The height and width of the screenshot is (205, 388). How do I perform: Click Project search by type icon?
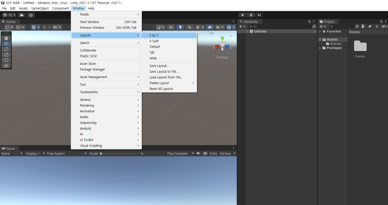(363, 26)
